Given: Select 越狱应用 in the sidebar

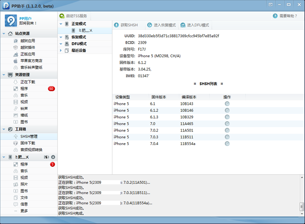Looking at the screenshot, I should click(27, 41).
